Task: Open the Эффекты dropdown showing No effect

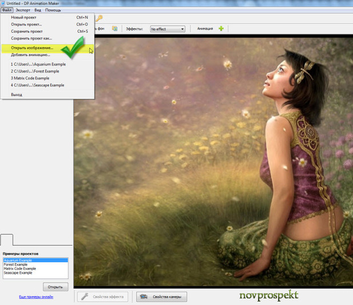Action: pyautogui.click(x=168, y=29)
